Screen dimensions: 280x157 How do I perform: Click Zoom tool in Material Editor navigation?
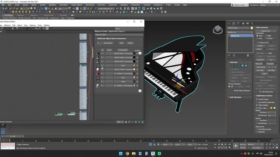pyautogui.click(x=129, y=122)
